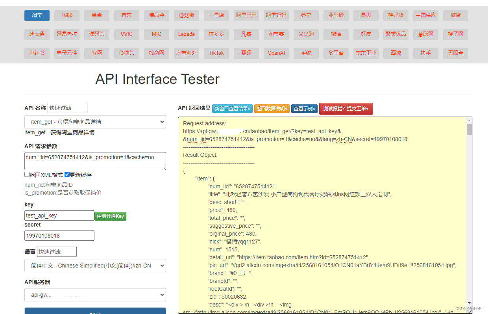Open the 搜了网 tab
The width and height of the screenshot is (488, 314).
pos(456,34)
